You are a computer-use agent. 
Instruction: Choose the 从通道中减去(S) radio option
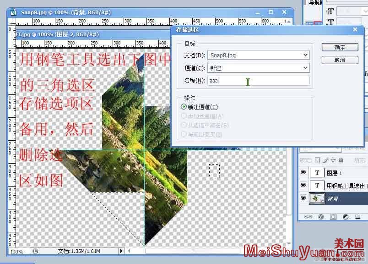(184, 125)
